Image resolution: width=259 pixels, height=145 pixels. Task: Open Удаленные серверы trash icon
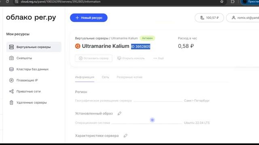11,102
